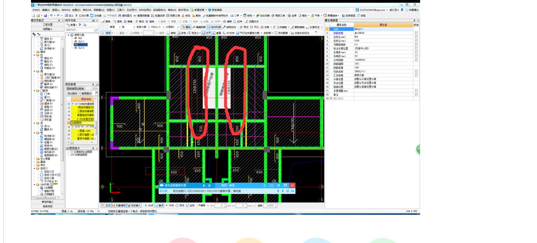The height and width of the screenshot is (243, 537).
Task: Click 设置夹点 set grip tool
Action: coord(251,22)
